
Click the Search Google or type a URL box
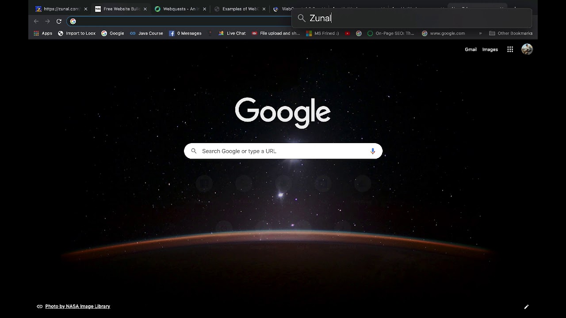283,151
